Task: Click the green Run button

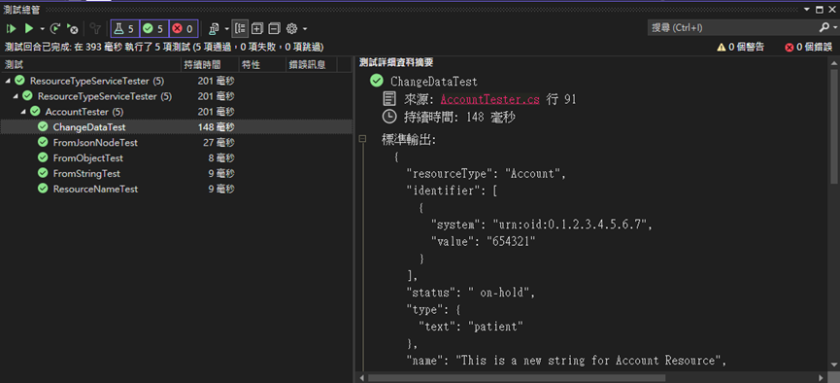Action: coord(29,28)
